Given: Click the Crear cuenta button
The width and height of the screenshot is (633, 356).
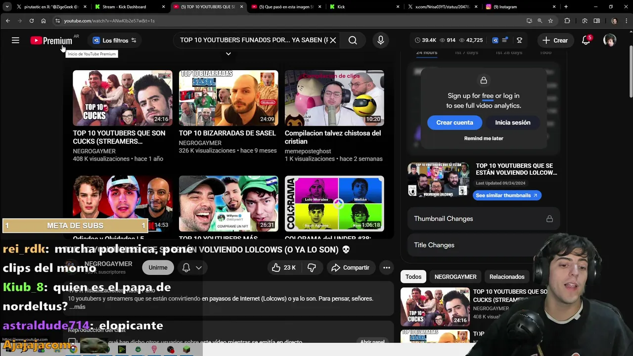Looking at the screenshot, I should 454,123.
